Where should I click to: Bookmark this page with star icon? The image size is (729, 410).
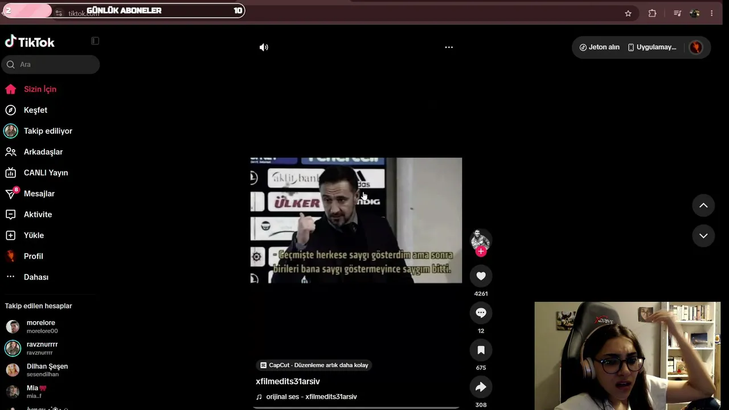click(628, 13)
